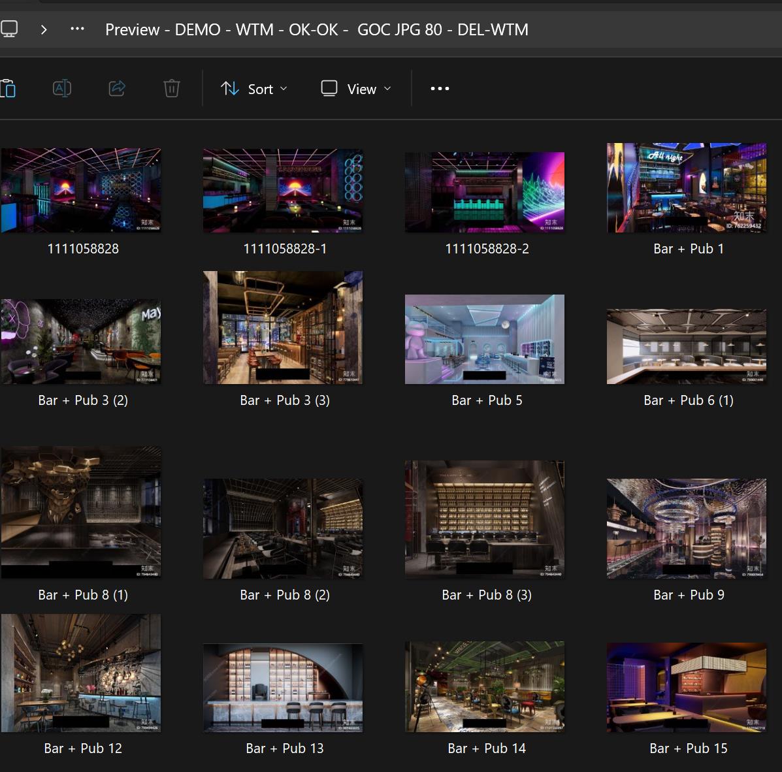Open the See more toolbar options

click(x=440, y=89)
